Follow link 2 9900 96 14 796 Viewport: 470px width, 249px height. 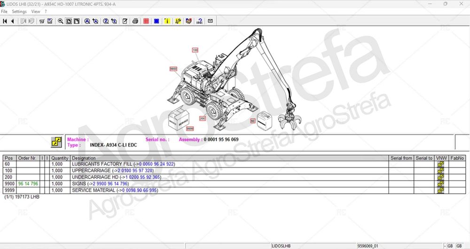110,184
